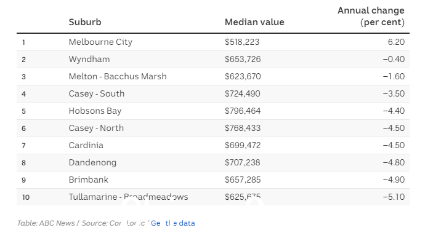Select the $518,223 median value

pos(242,42)
